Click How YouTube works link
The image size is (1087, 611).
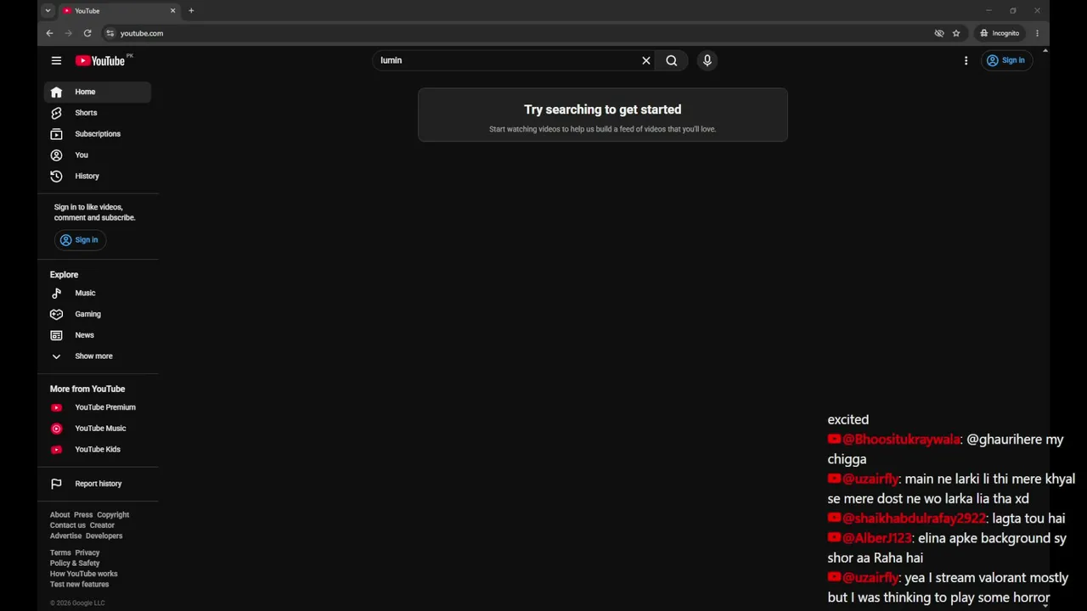[x=84, y=575]
